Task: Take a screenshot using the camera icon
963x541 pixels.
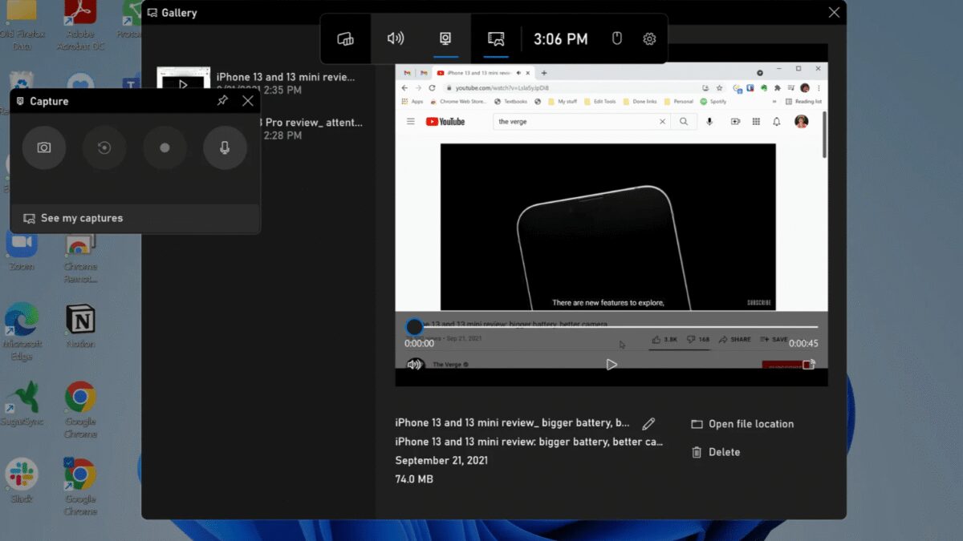Action: tap(44, 148)
